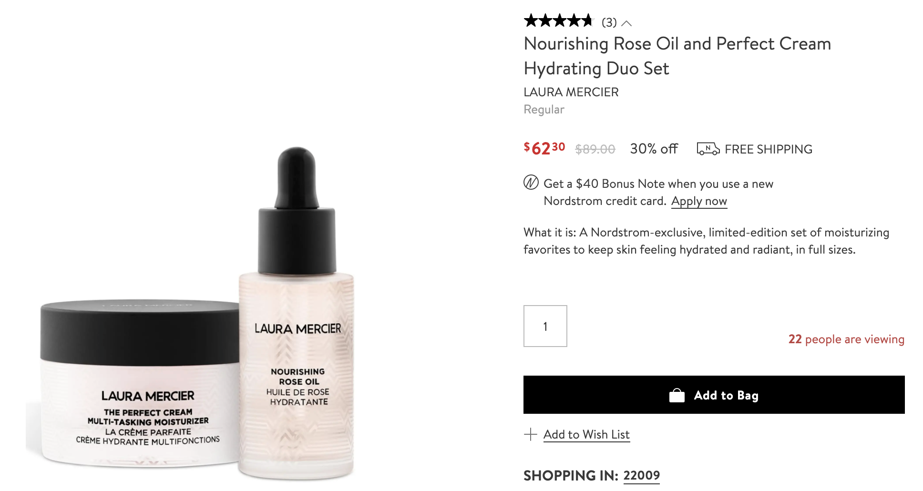Click the Add to Bag button
923x491 pixels.
coord(714,395)
